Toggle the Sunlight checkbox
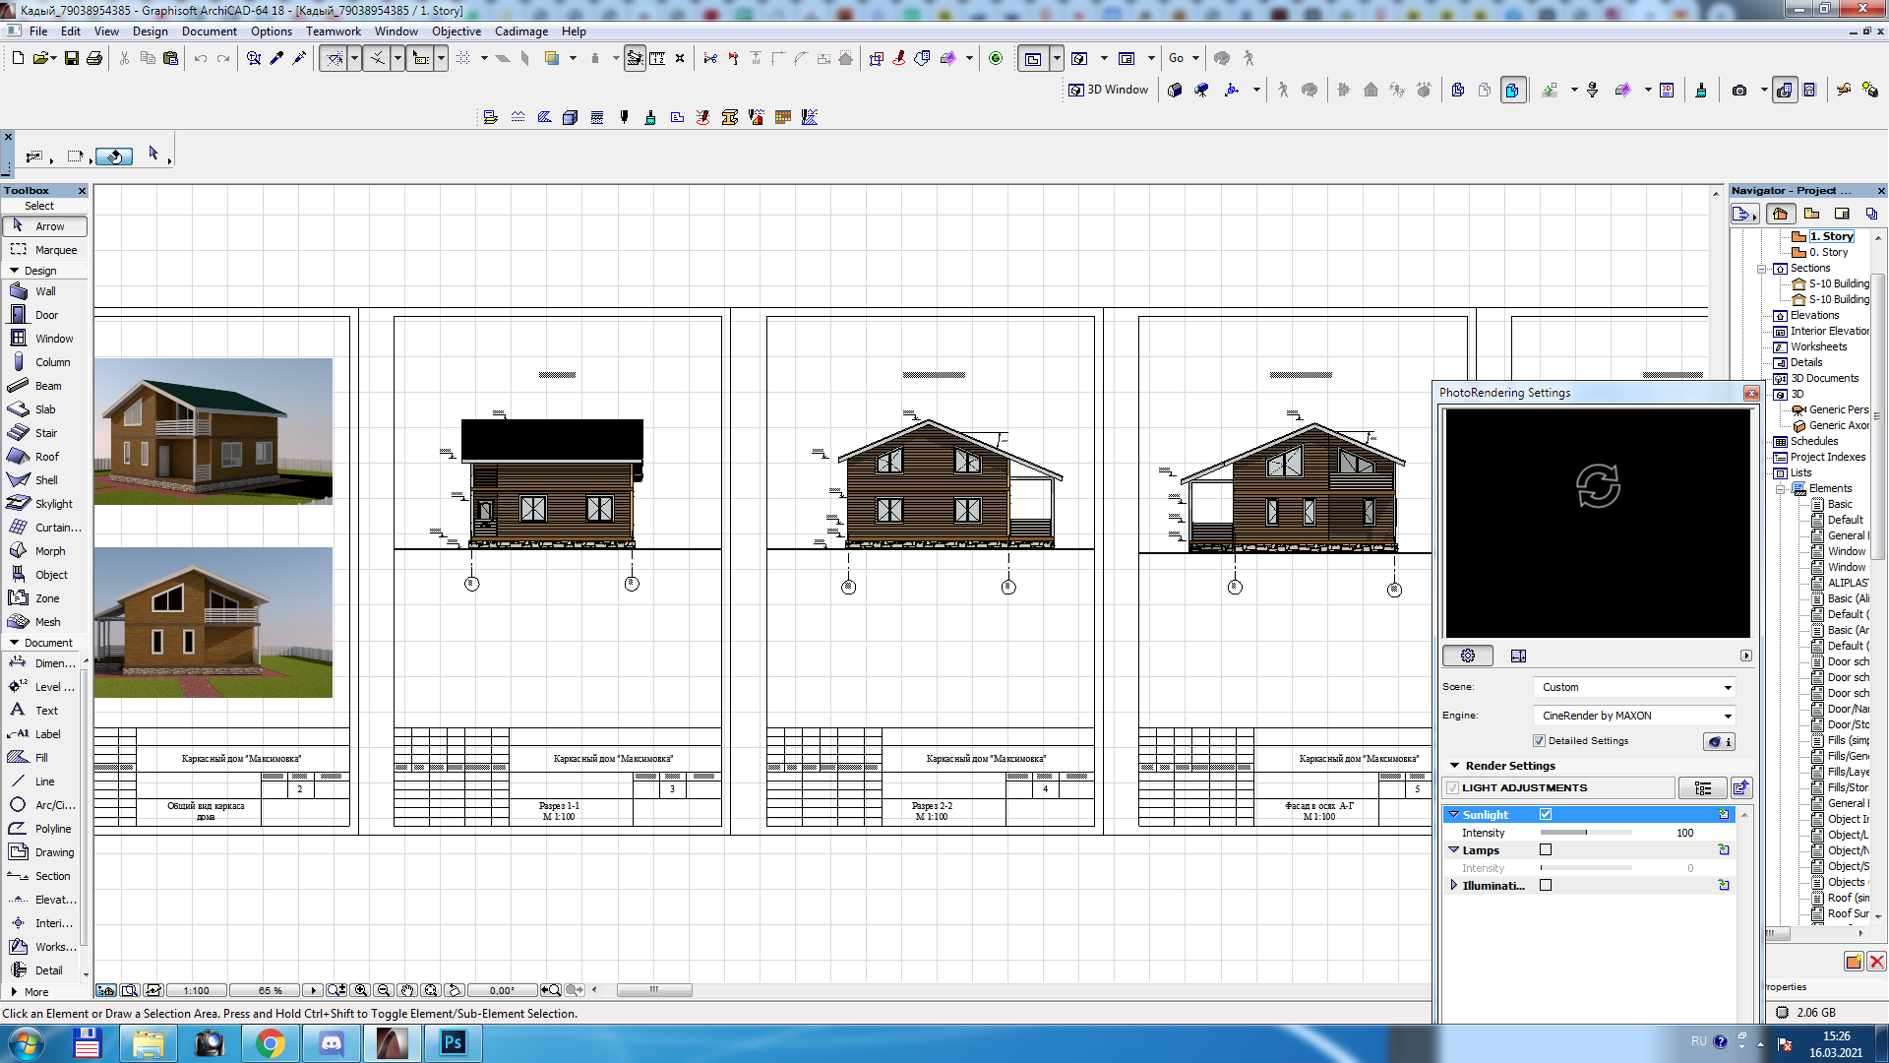The image size is (1889, 1063). 1546,814
